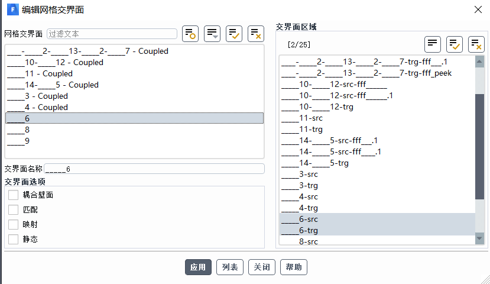Select all interface zones with the checkmark icon
490x284 pixels.
(x=455, y=44)
